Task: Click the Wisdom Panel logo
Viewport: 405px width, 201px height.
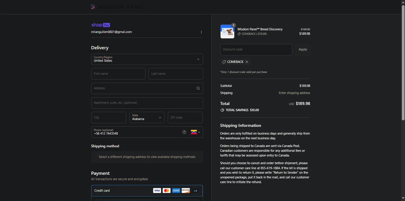Action: 118,7
